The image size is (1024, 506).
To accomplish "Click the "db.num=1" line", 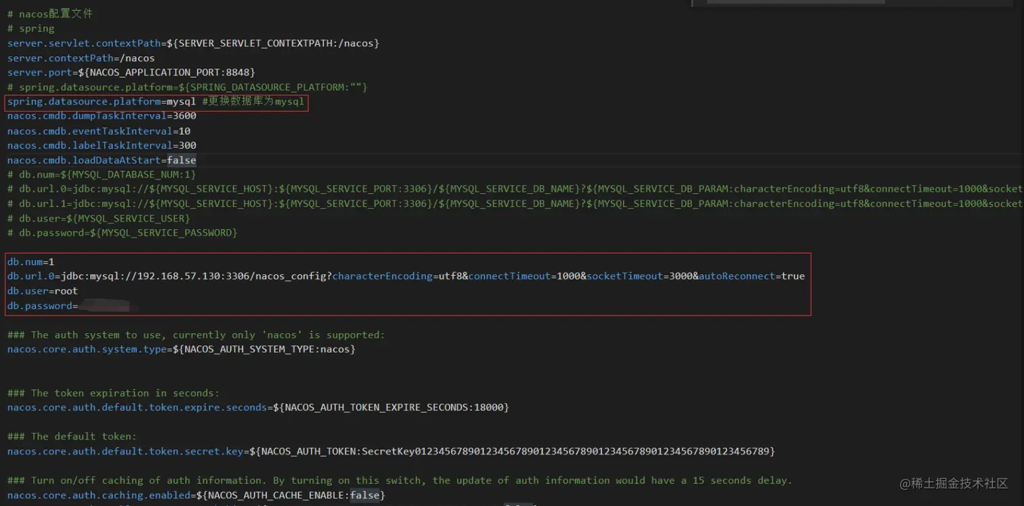I will click(x=30, y=262).
